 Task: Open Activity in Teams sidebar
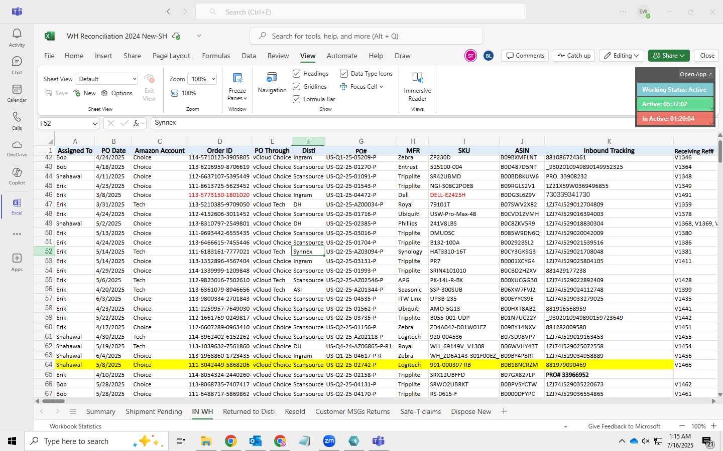[17, 38]
